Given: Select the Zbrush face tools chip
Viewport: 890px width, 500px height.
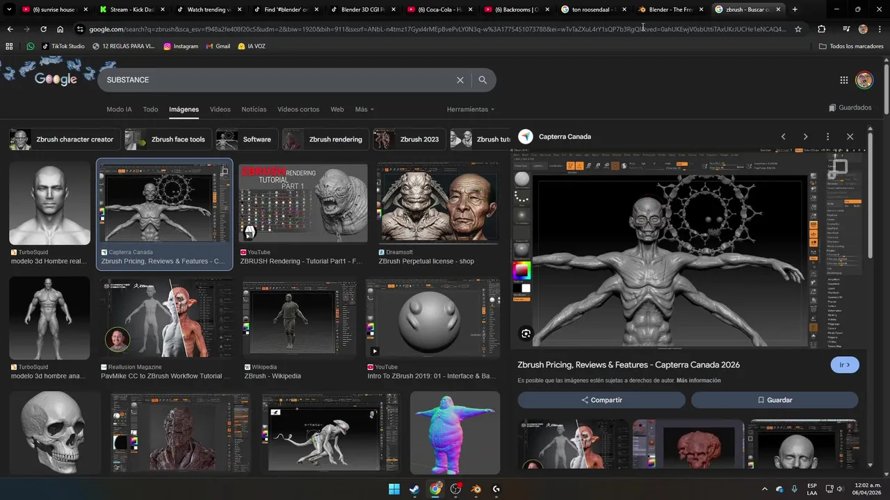Looking at the screenshot, I should (168, 140).
